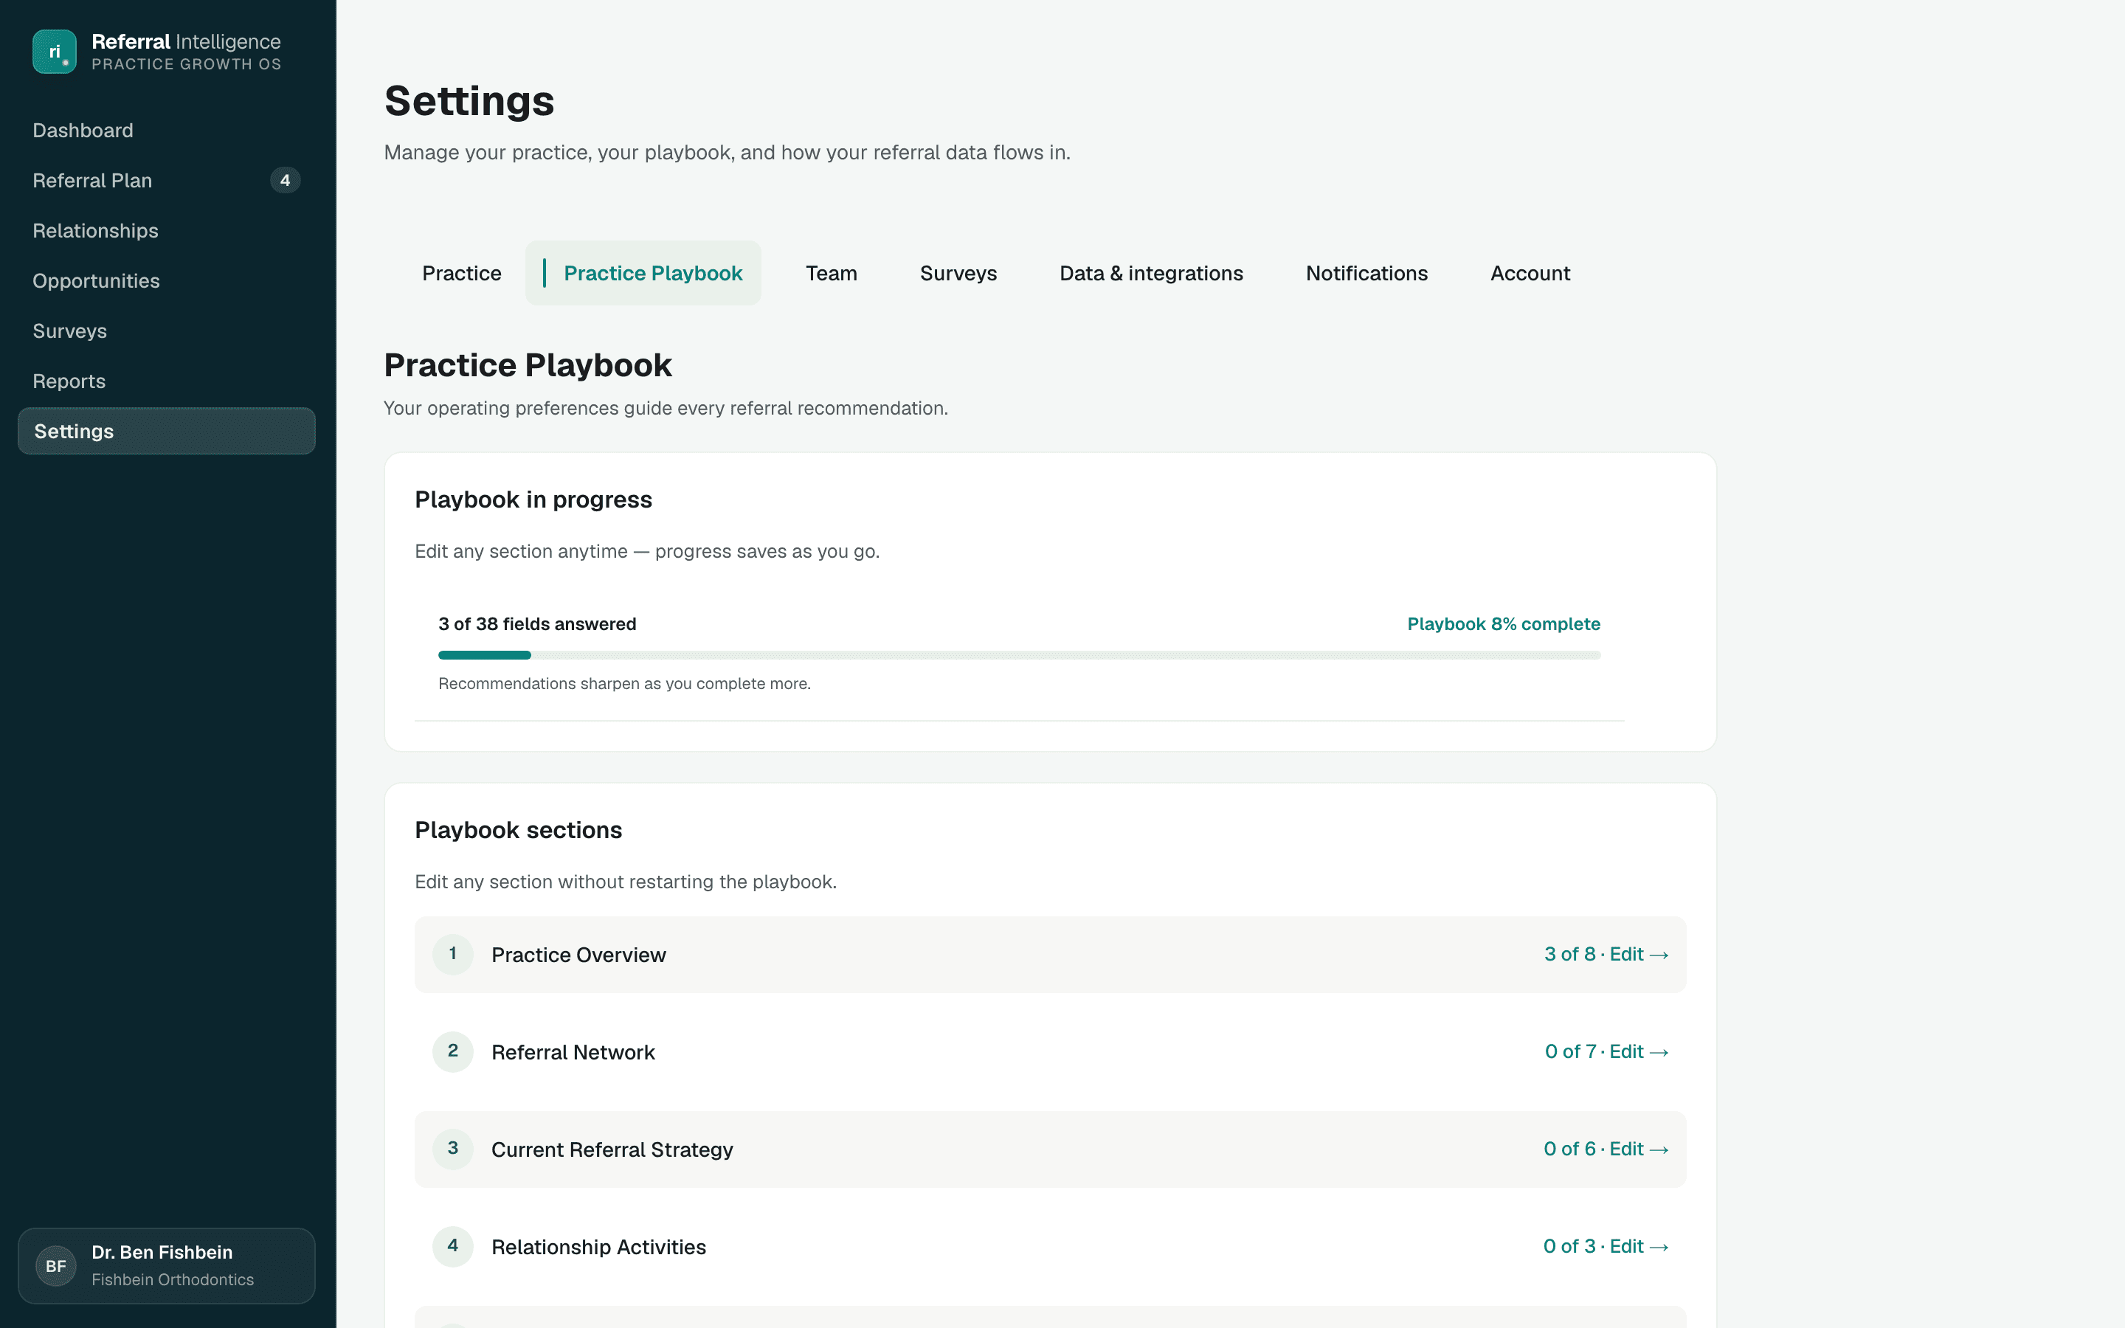The image size is (2125, 1328).
Task: Open the BF user avatar
Action: [56, 1265]
